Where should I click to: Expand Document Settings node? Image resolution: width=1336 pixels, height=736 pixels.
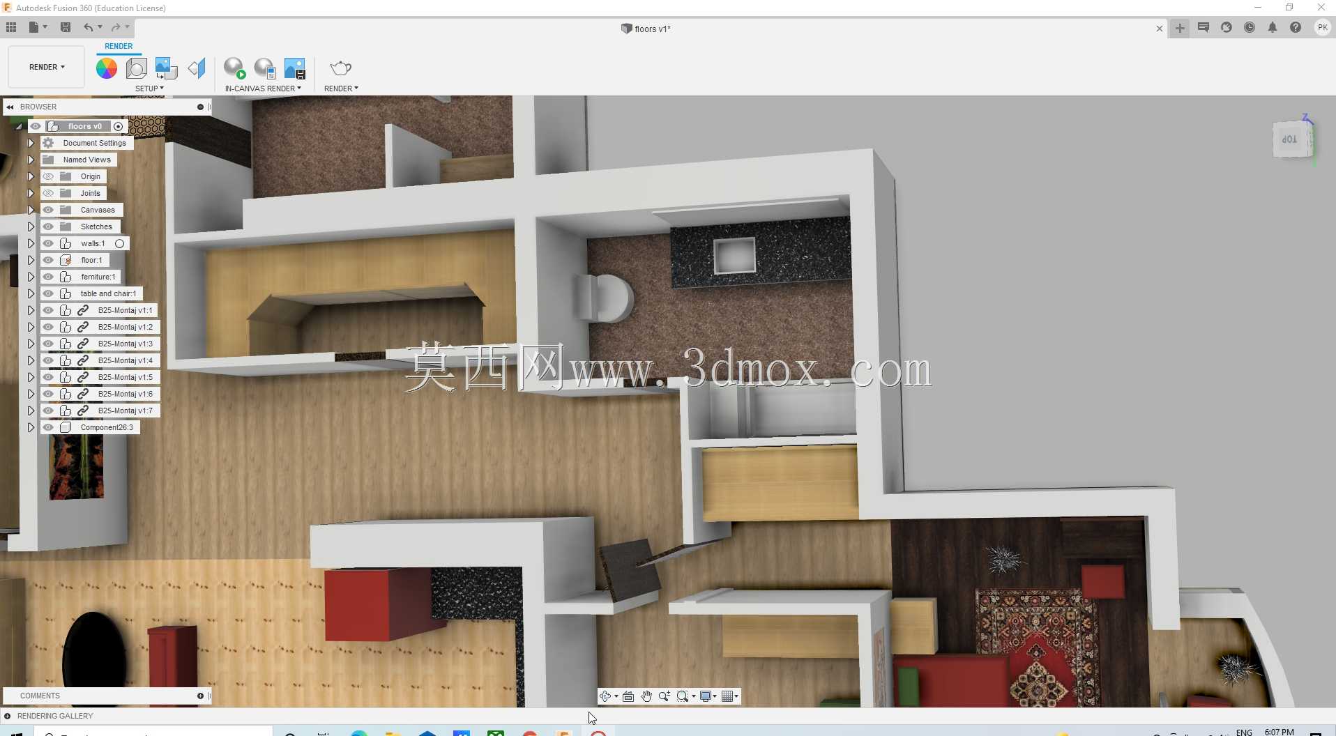pos(31,143)
